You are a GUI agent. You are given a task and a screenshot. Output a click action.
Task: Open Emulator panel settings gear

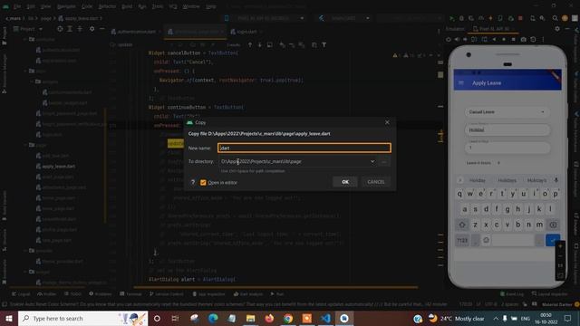click(x=557, y=29)
